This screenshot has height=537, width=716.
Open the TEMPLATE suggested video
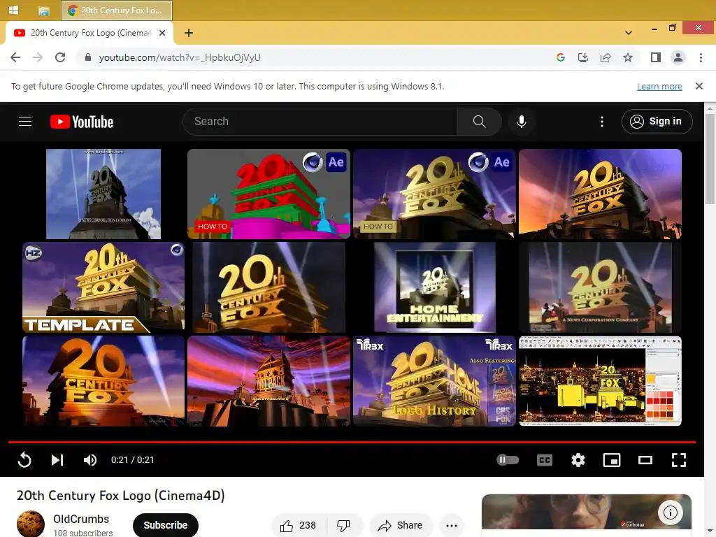[x=103, y=287]
